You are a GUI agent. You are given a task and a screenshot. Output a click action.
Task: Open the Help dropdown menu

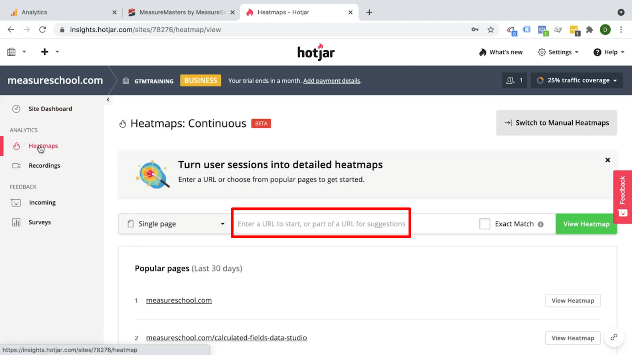coord(609,52)
